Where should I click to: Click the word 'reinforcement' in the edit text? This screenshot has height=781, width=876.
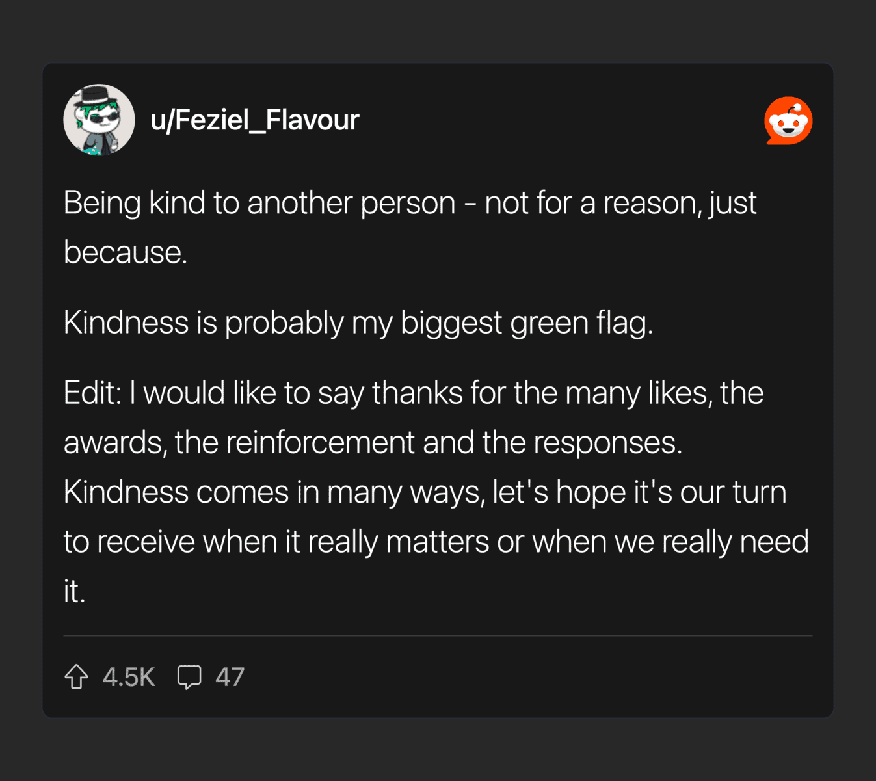point(320,442)
